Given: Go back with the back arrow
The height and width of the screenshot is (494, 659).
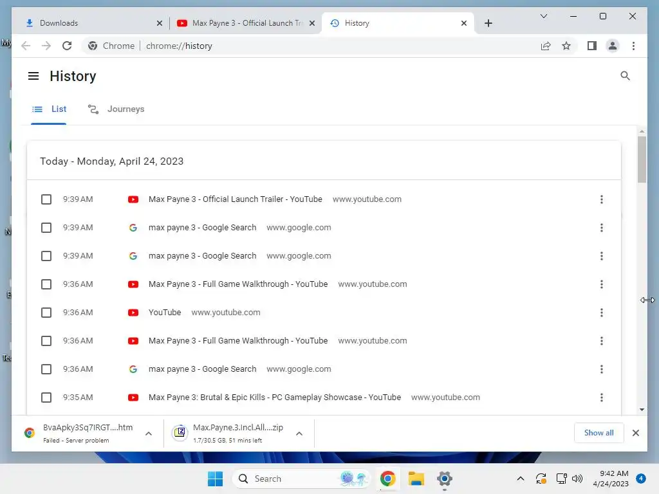Looking at the screenshot, I should point(26,46).
